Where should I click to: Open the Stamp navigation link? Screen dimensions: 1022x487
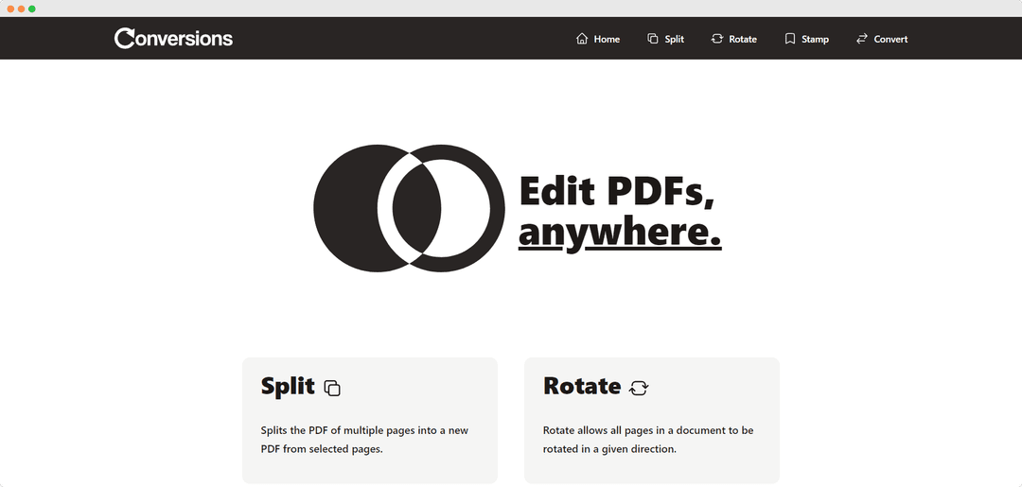coord(807,39)
